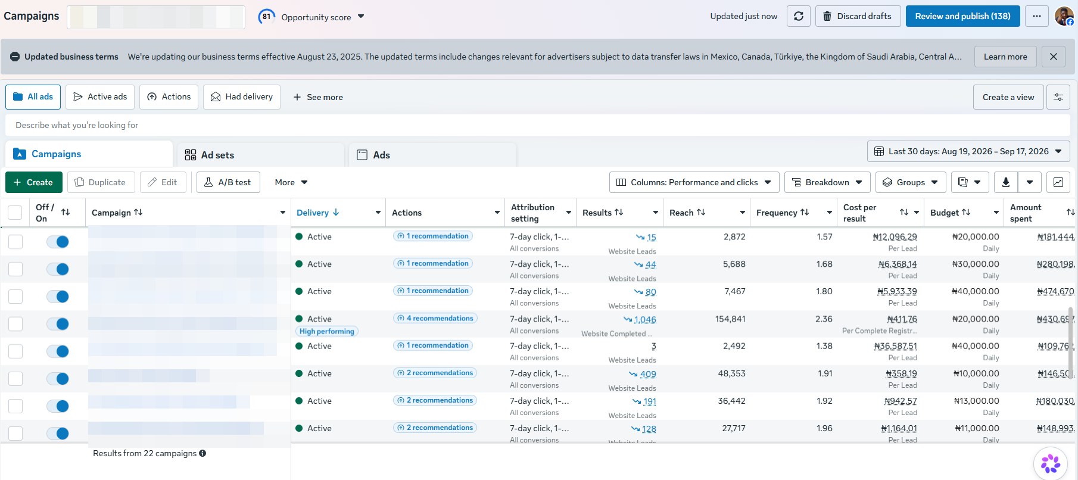Turn off the campaign with 48,353 reach
The height and width of the screenshot is (480, 1078).
tap(58, 379)
